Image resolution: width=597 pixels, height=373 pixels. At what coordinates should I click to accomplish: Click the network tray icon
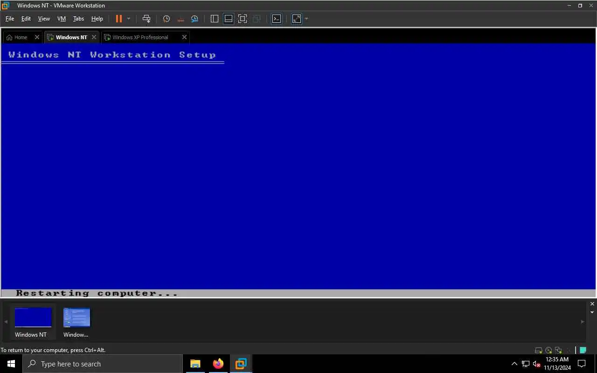click(x=526, y=364)
